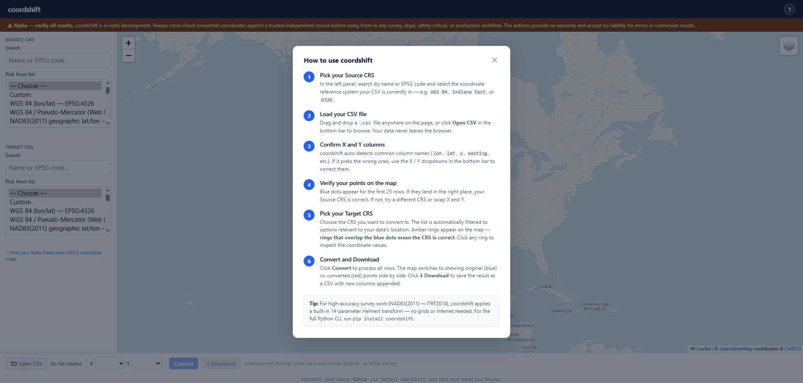
Task: Click the 'pip install coordshift' tip code
Action: pyautogui.click(x=383, y=319)
